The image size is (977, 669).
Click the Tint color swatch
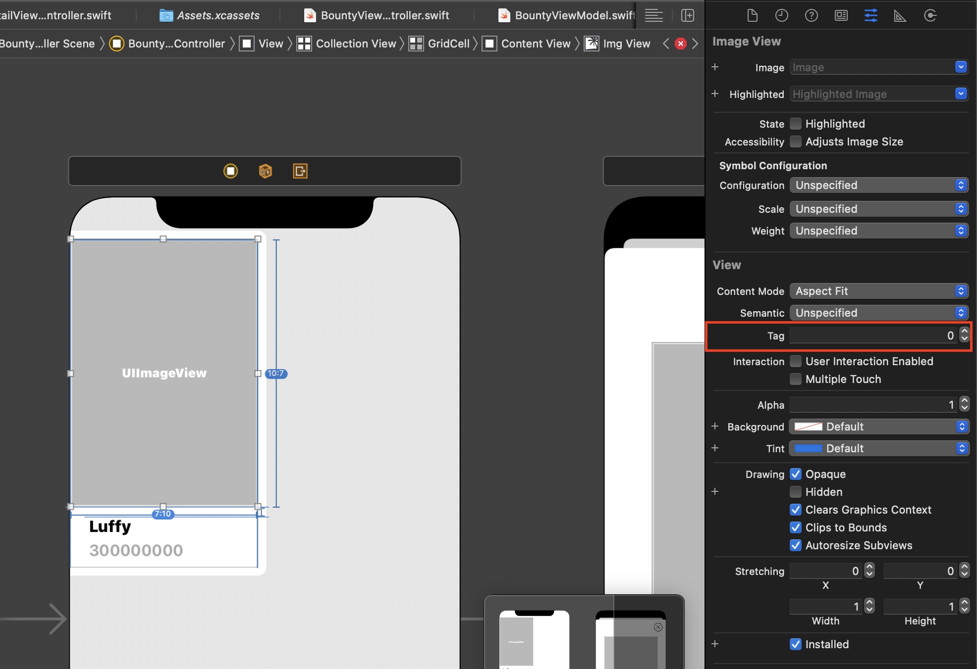point(808,448)
